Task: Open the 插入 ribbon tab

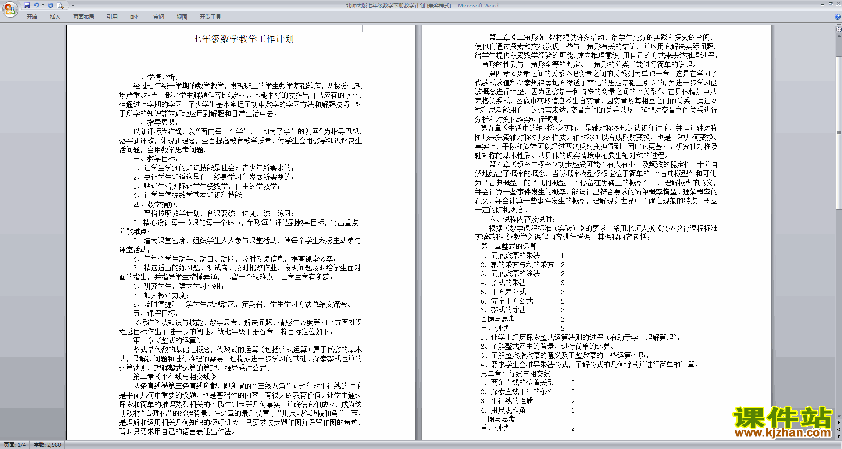Action: [55, 17]
